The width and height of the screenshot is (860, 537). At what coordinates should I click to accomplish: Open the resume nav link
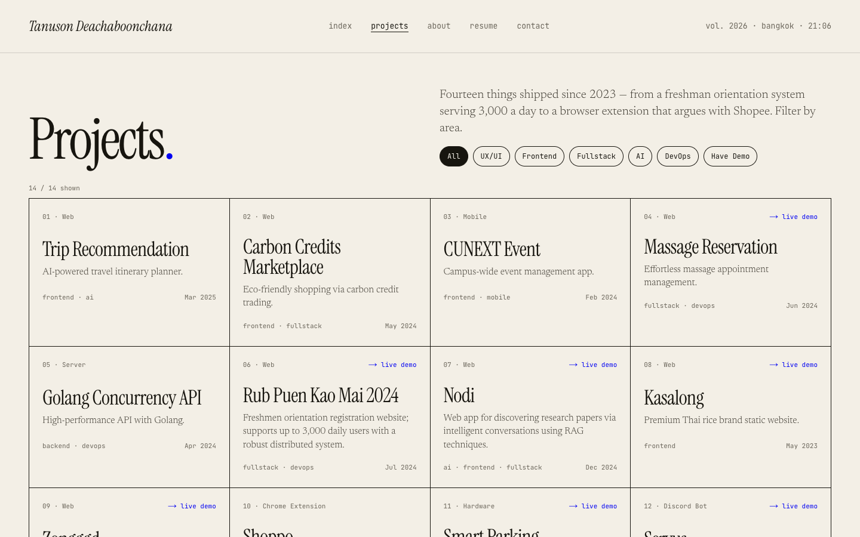(x=483, y=26)
